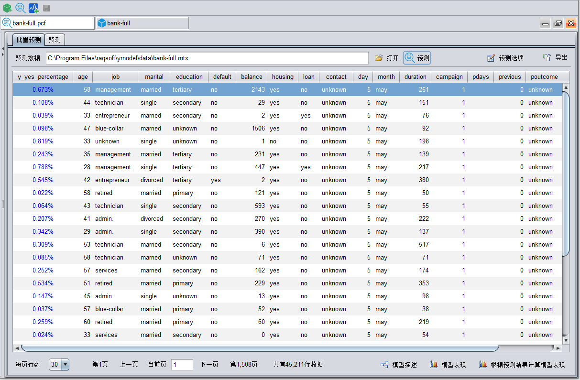The width and height of the screenshot is (580, 380).
Task: Click the blue chart with plus icon
Action: pyautogui.click(x=33, y=8)
